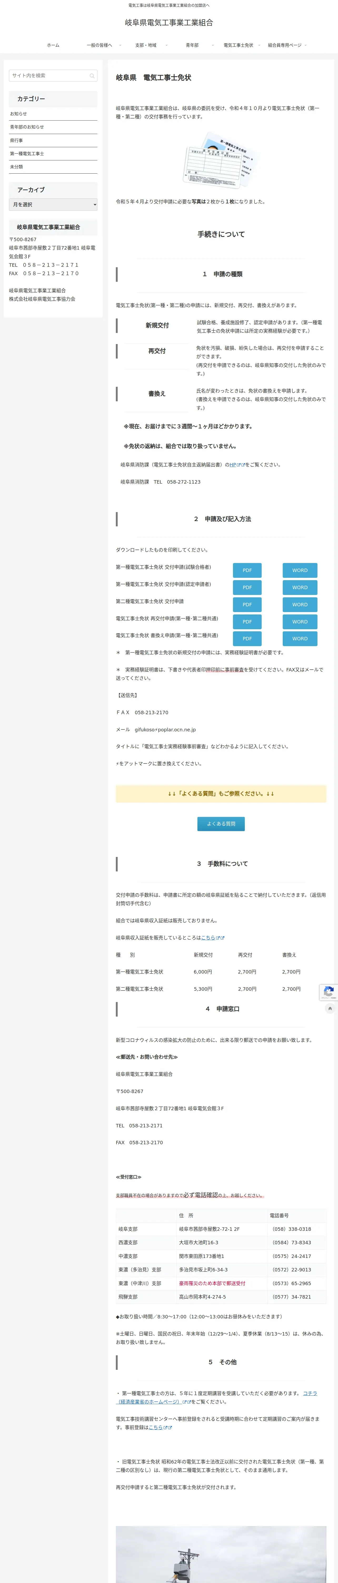This screenshot has width=338, height=1583.
Task: Expand the 組合員専用ページ menu chevron
Action: coord(305,45)
